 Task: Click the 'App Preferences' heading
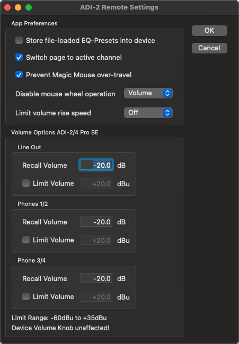click(x=34, y=23)
